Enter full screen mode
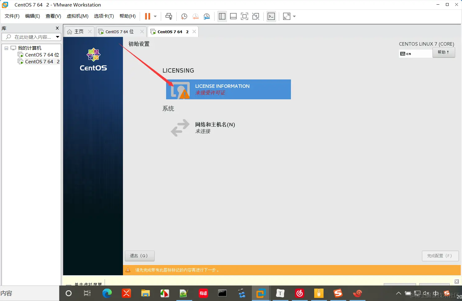Image resolution: width=462 pixels, height=301 pixels. tap(244, 16)
